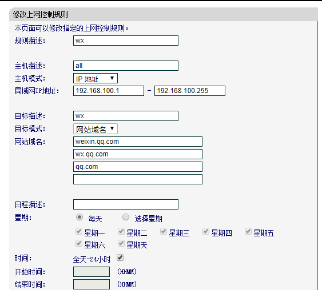
Task: Toggle the 星期五 checkbox
Action: 248,231
